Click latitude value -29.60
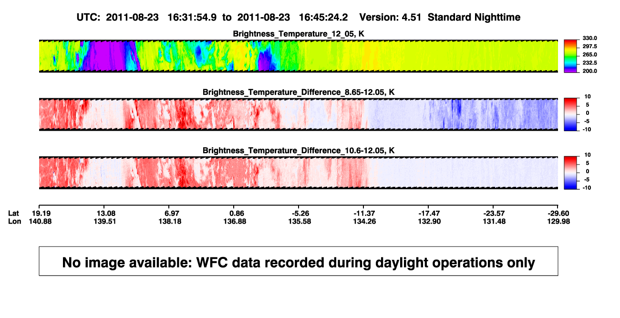620x318 pixels. click(x=558, y=213)
